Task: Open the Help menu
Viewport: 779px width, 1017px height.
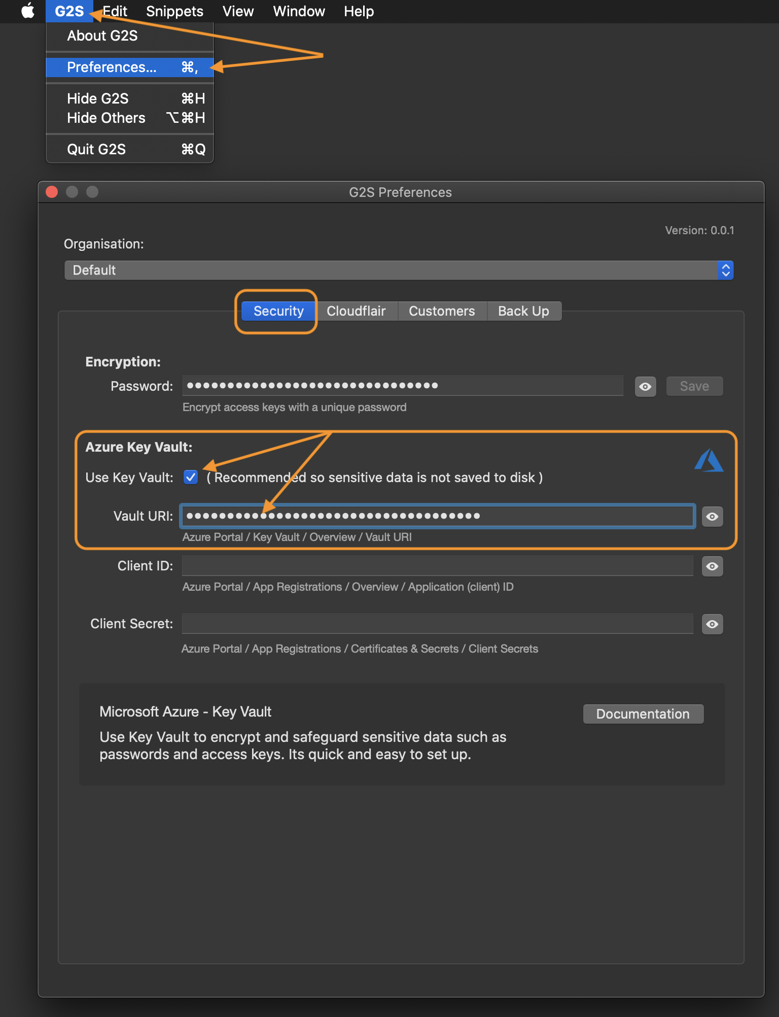Action: (x=359, y=11)
